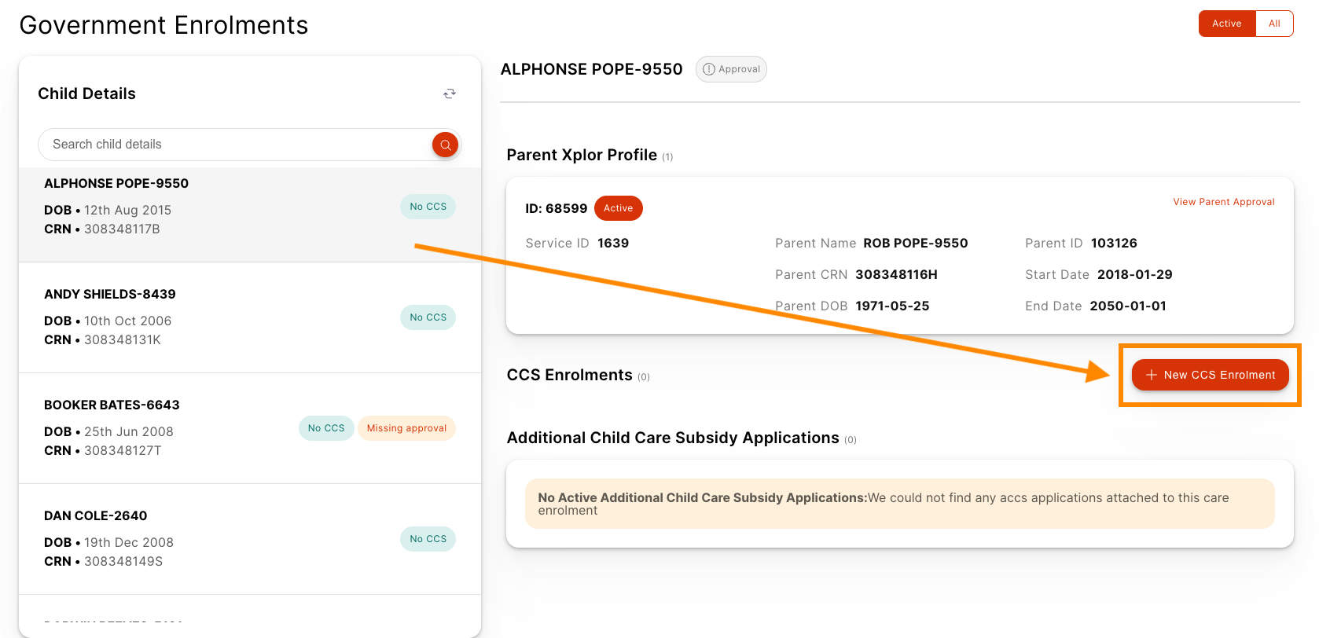
Task: Click the Active status badge on ID 68599
Action: [618, 208]
